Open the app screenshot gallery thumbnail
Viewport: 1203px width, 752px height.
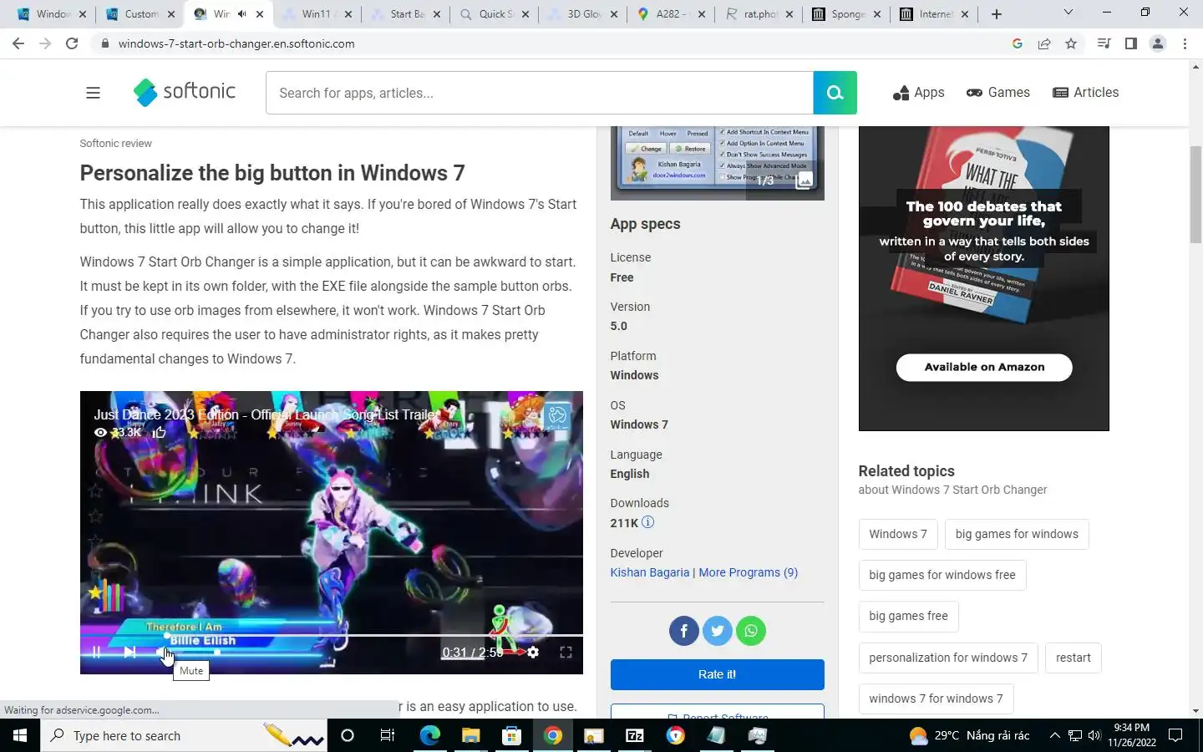[x=717, y=163]
